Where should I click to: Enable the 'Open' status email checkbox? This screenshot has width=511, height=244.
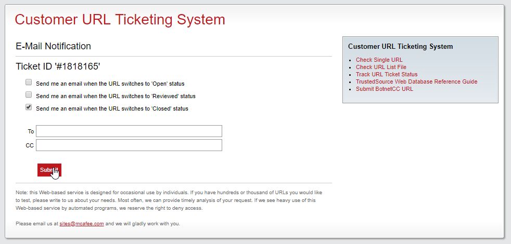(x=29, y=83)
